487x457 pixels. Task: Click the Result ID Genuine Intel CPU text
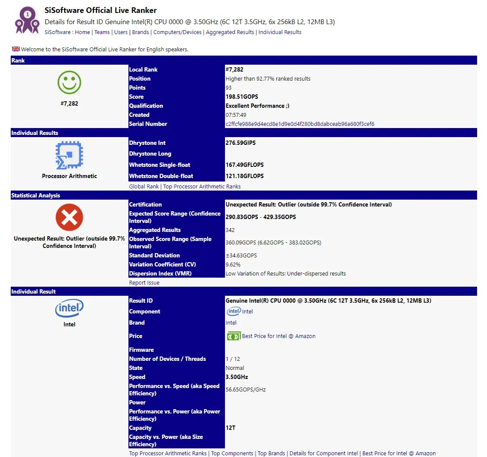(328, 300)
